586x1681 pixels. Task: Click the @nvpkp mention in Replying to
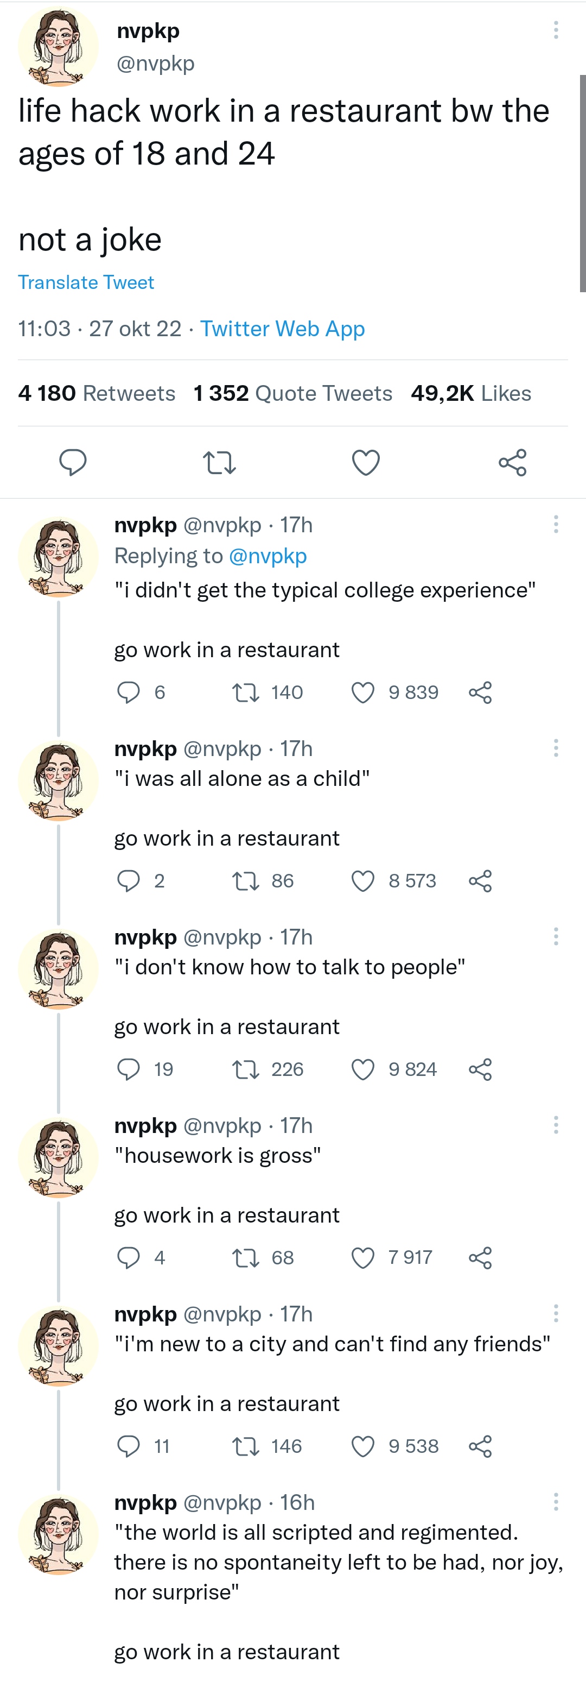coord(268,555)
